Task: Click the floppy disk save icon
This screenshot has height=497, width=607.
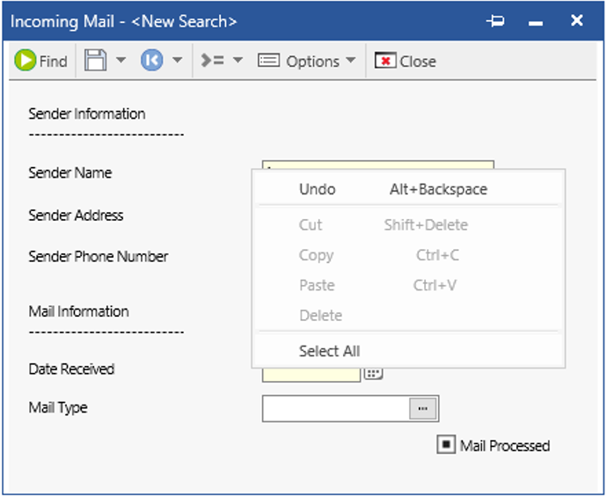Action: (95, 61)
